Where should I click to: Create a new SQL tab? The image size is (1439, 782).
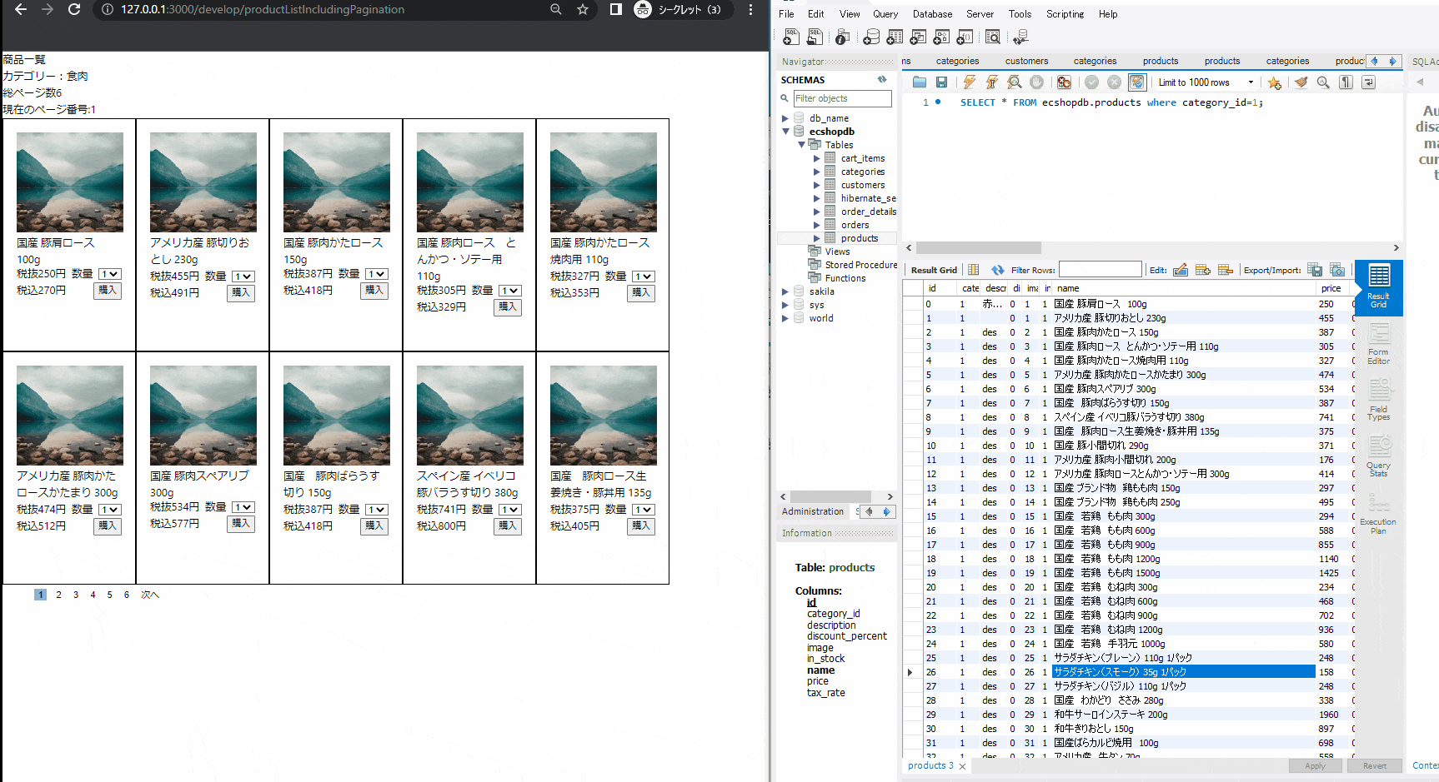click(790, 37)
